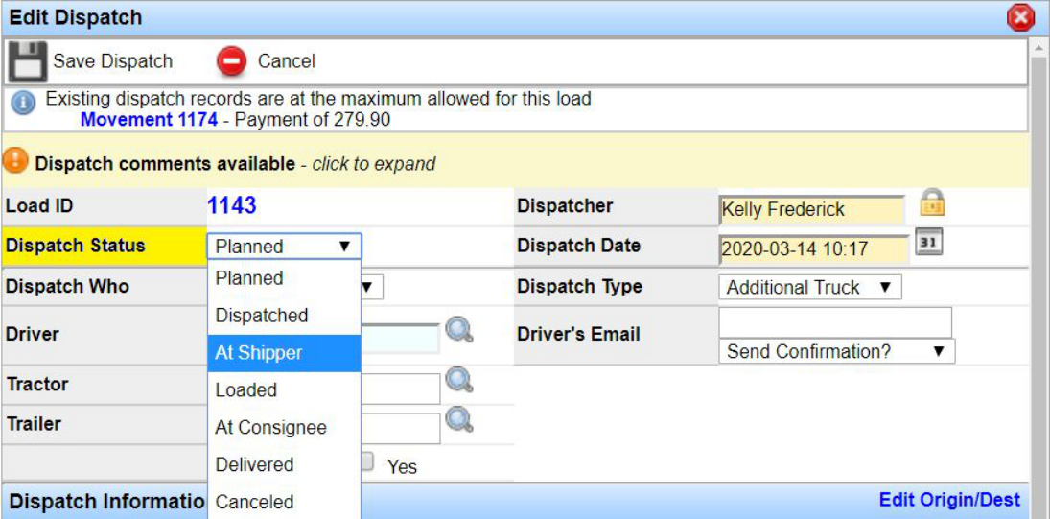The height and width of the screenshot is (519, 1050).
Task: Choose Loaded status option
Action: click(284, 389)
